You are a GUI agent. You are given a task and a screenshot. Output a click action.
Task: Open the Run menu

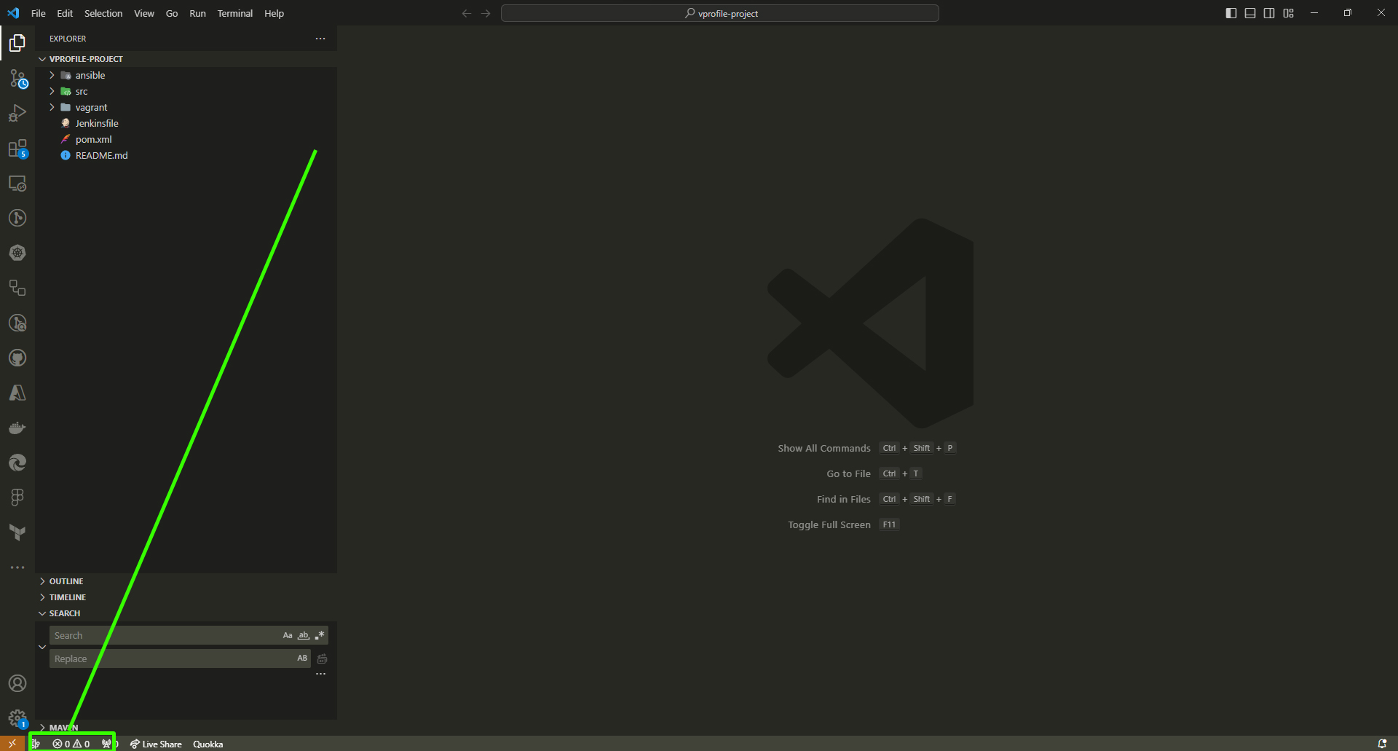(197, 13)
